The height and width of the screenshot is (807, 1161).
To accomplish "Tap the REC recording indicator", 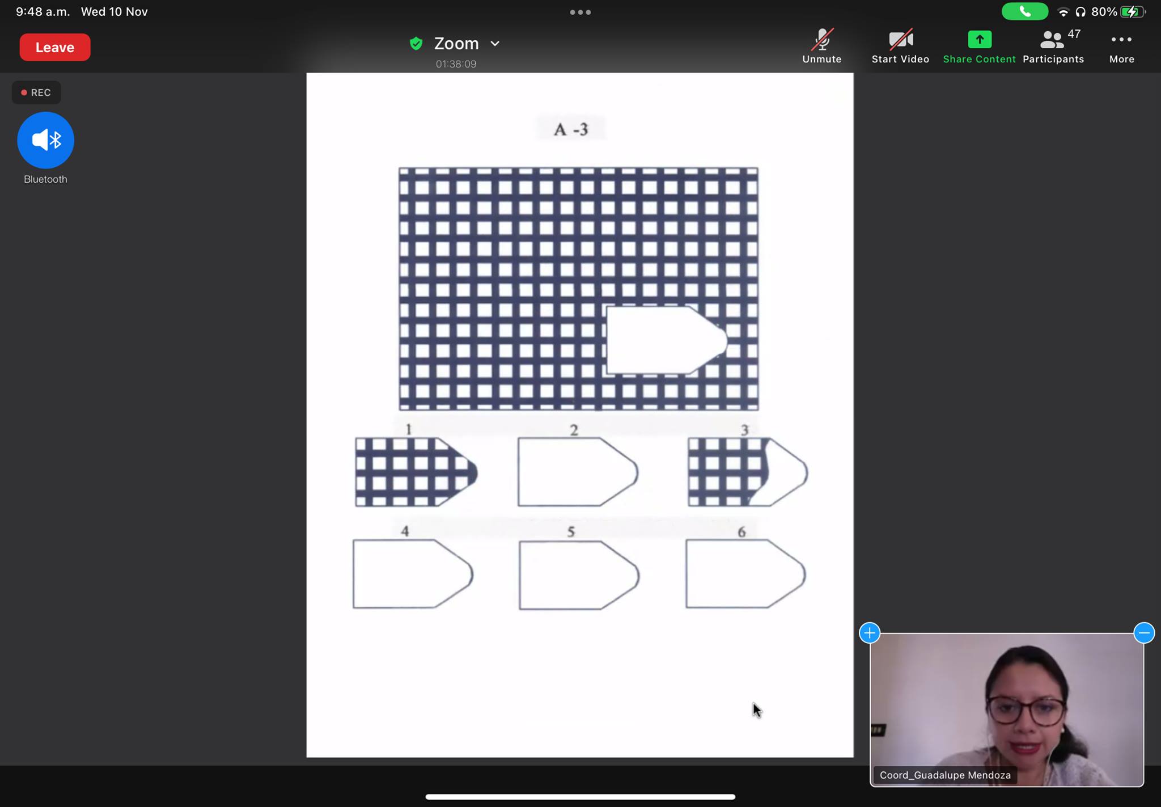I will (x=36, y=92).
